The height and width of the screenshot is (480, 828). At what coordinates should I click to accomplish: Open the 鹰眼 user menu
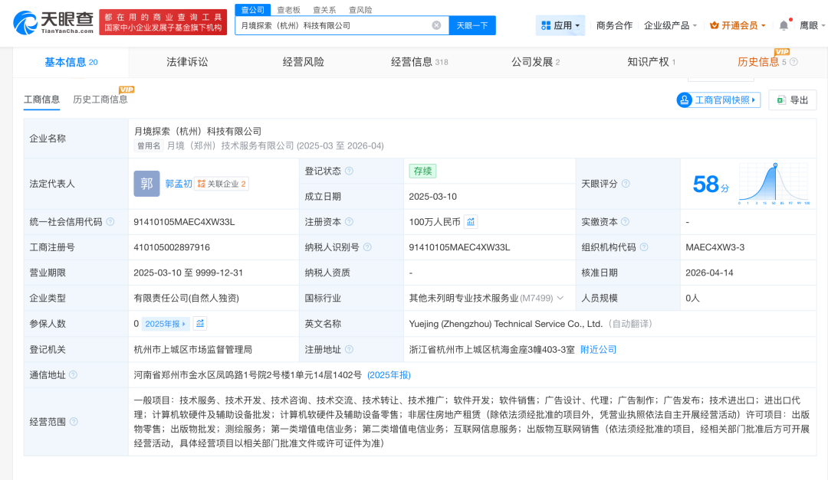(x=812, y=25)
